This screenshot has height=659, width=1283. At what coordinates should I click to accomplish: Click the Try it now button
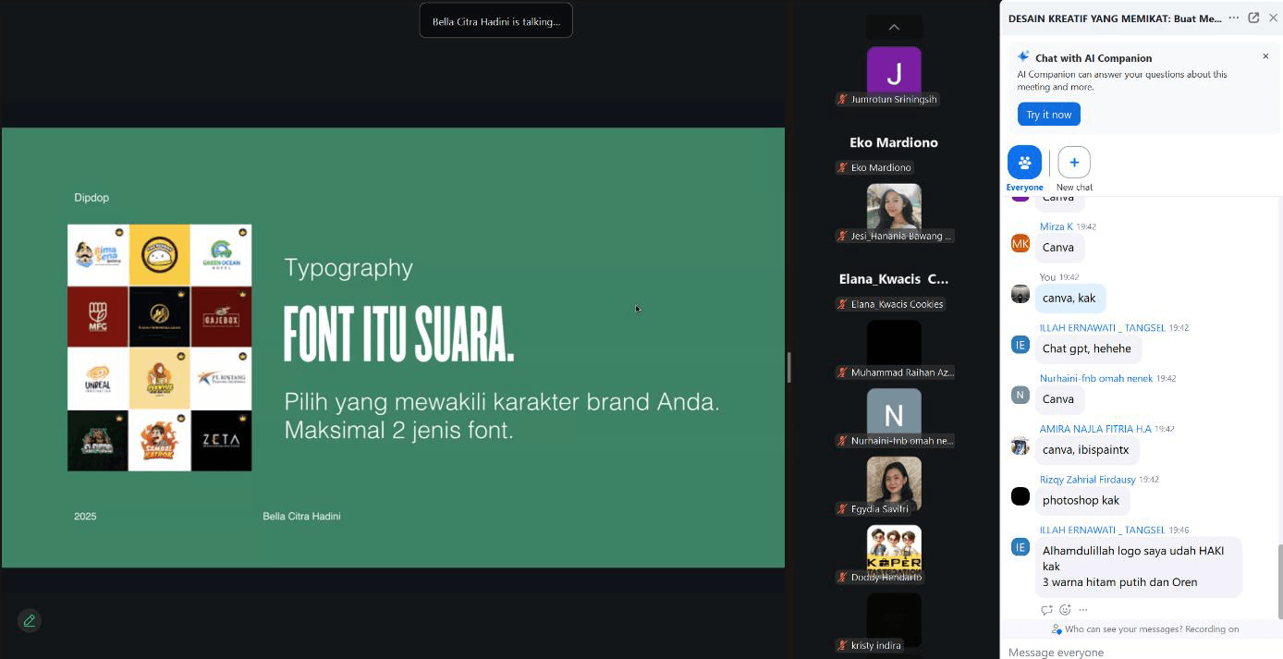(1048, 114)
